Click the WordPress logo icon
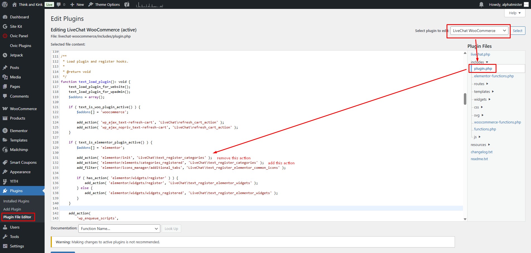531x253 pixels. [5, 4]
